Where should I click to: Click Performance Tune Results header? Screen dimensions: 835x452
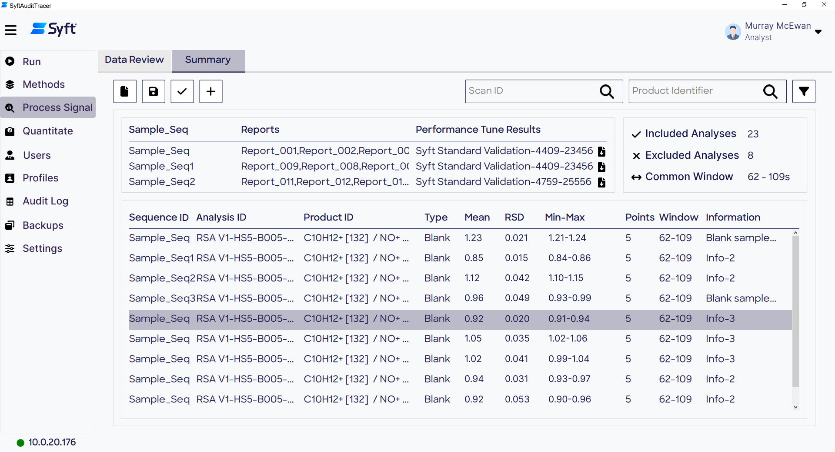[x=478, y=130]
